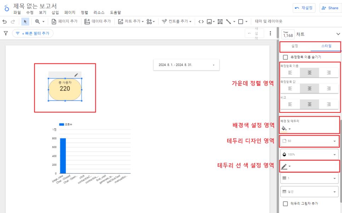Open the border style 실선 dropdown

(309, 192)
